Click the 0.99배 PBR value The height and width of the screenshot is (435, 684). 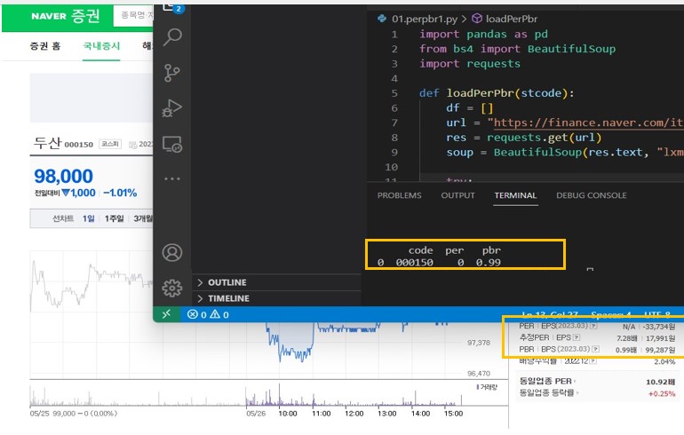[x=626, y=350]
